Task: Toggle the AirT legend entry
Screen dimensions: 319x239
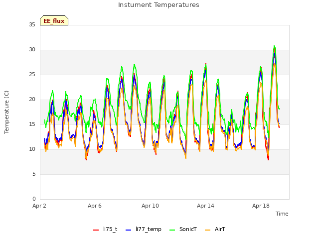Action: coord(215,229)
